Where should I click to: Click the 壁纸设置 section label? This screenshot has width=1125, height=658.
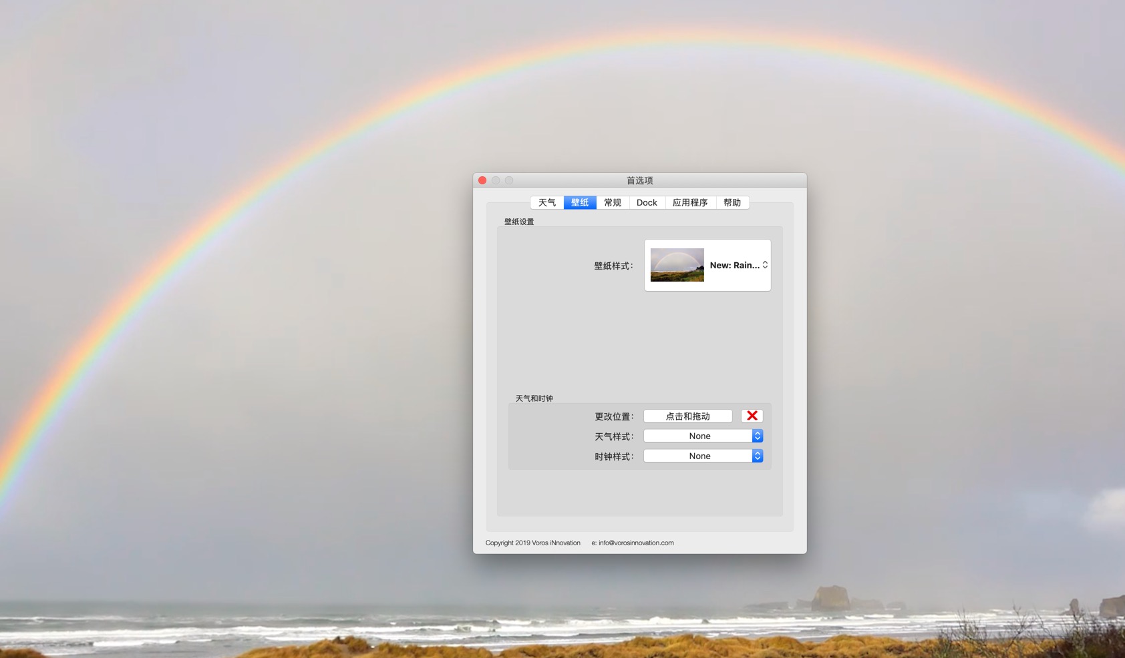tap(519, 222)
